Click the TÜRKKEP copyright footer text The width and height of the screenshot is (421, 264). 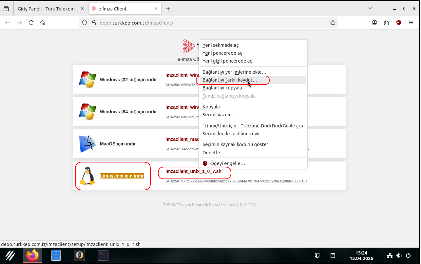[x=209, y=205]
